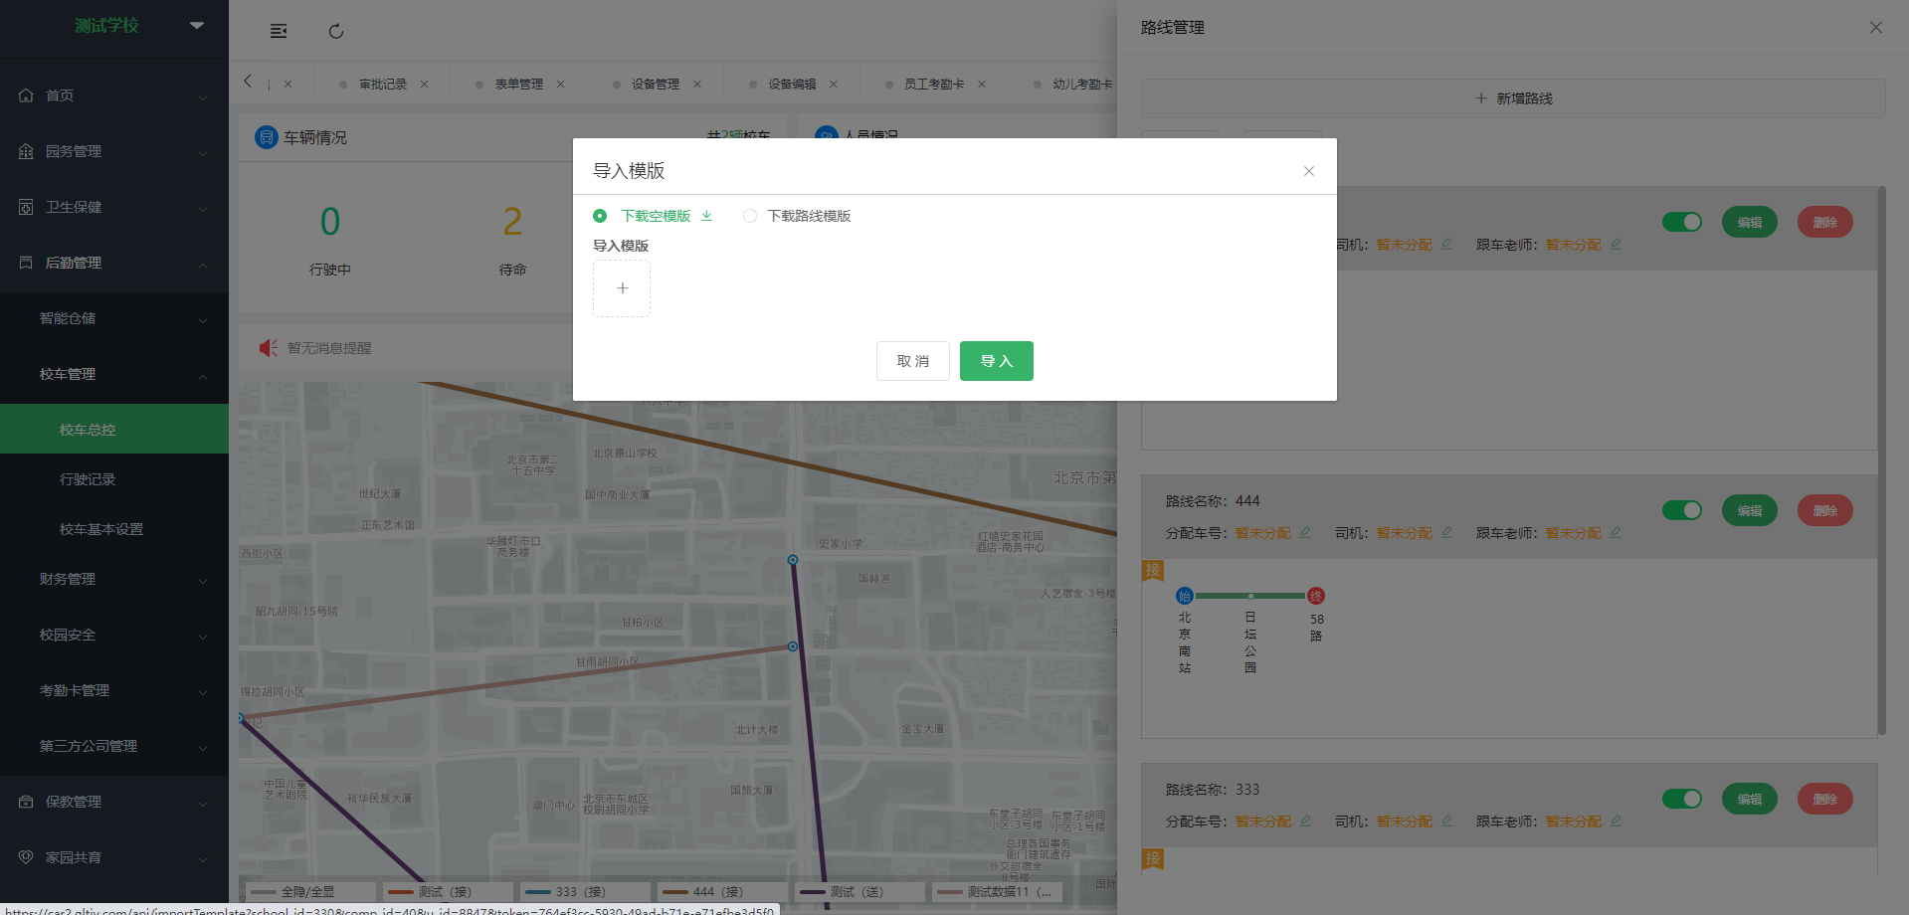The image size is (1909, 915).
Task: Toggle the switch on the topmost route card
Action: tap(1682, 222)
